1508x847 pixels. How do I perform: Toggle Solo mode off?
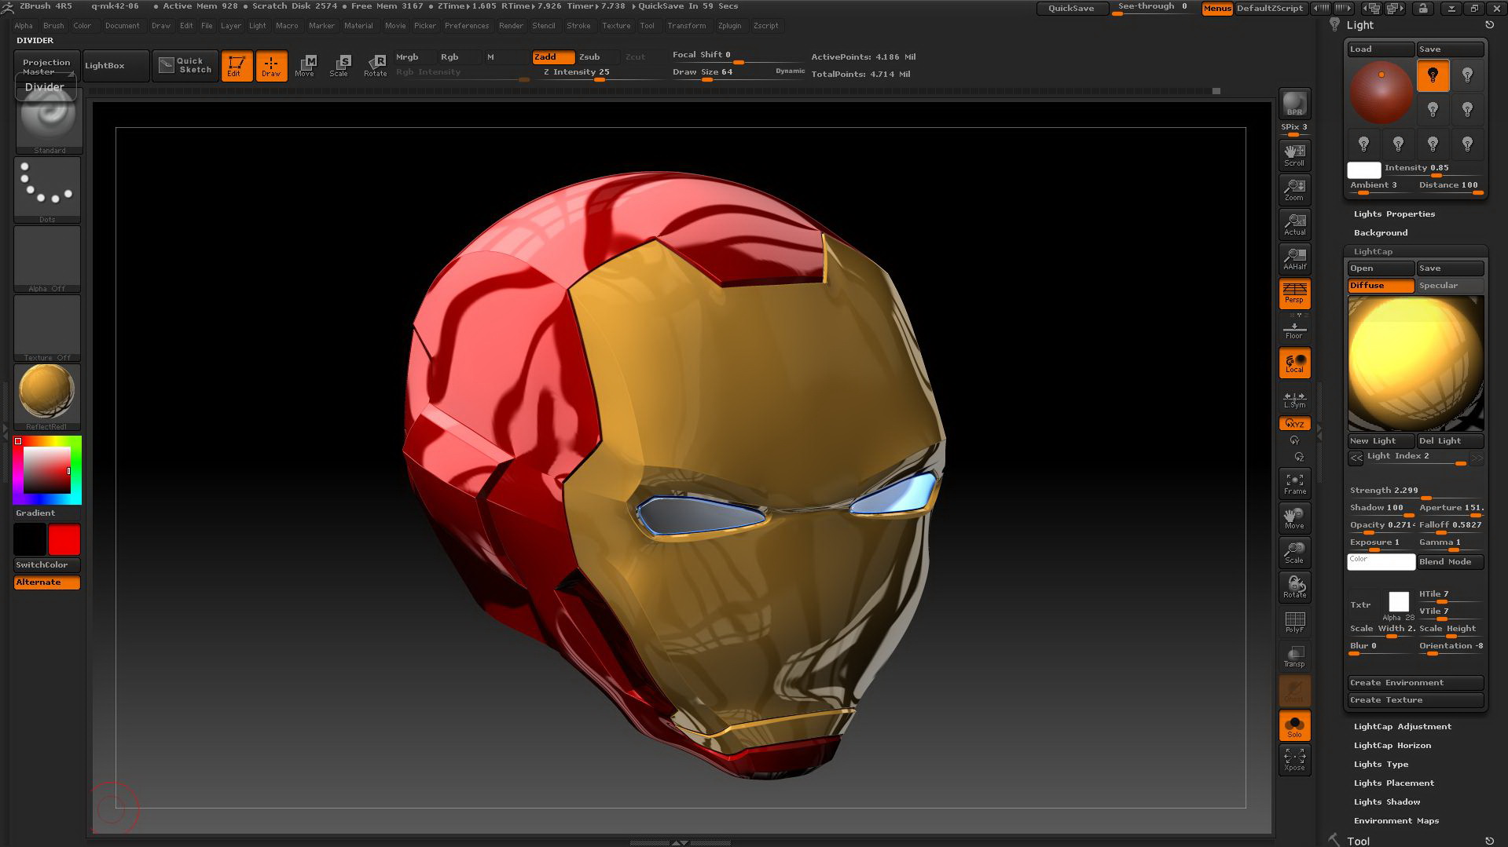(x=1294, y=725)
